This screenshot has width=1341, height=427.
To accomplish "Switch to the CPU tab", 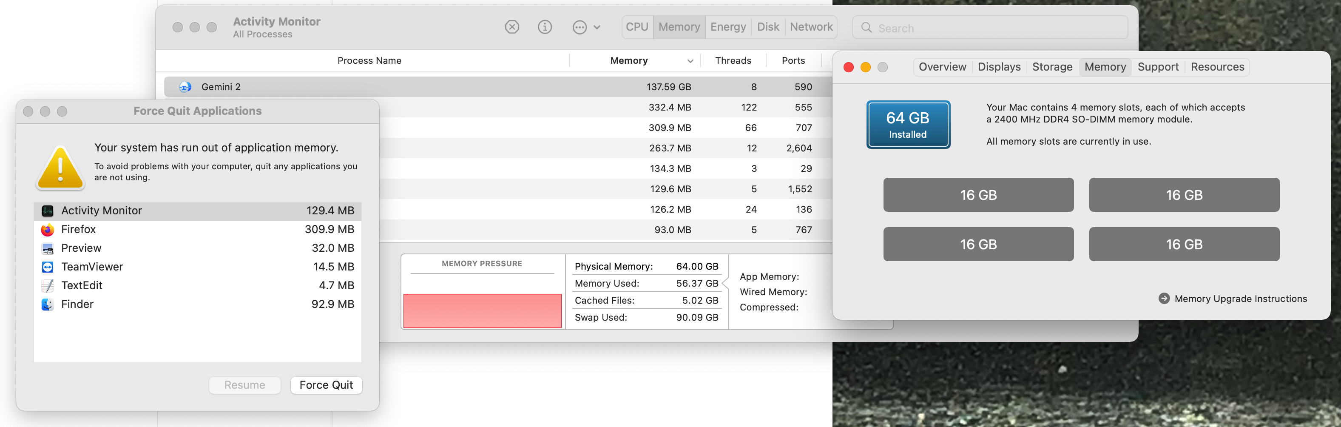I will [x=637, y=27].
